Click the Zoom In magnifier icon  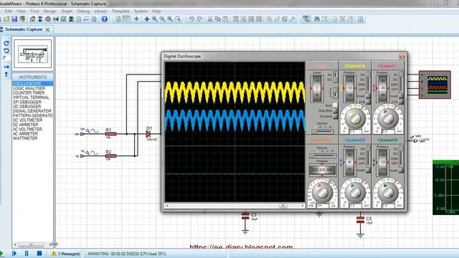[155, 19]
